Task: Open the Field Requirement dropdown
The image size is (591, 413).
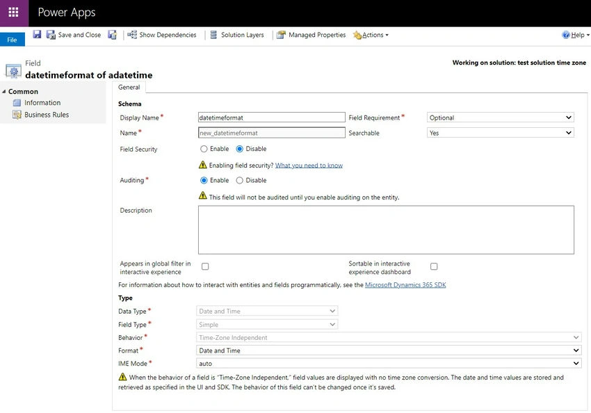Action: (x=500, y=118)
